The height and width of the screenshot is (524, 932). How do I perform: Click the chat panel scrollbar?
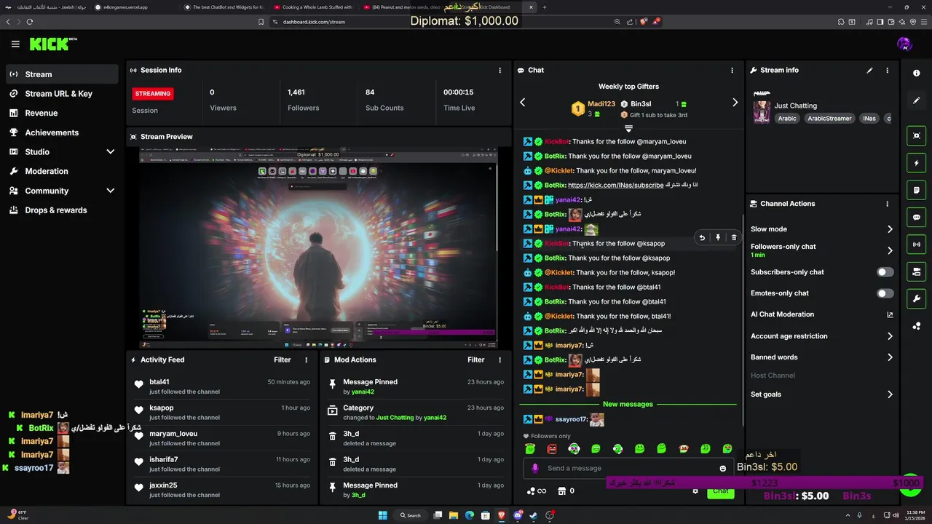tap(743, 320)
